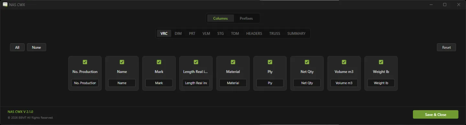Uncheck the Volume m3 column checkbox

(x=344, y=62)
